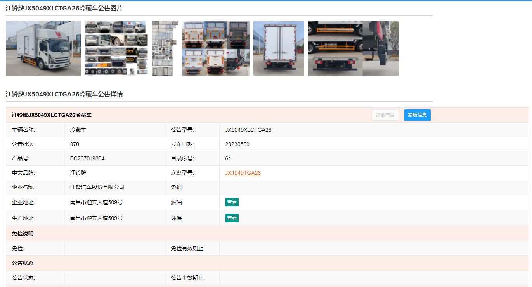Screen dimensions: 532x287
Task: Open the chassis model link JX1049TGA26
Action: (x=243, y=173)
